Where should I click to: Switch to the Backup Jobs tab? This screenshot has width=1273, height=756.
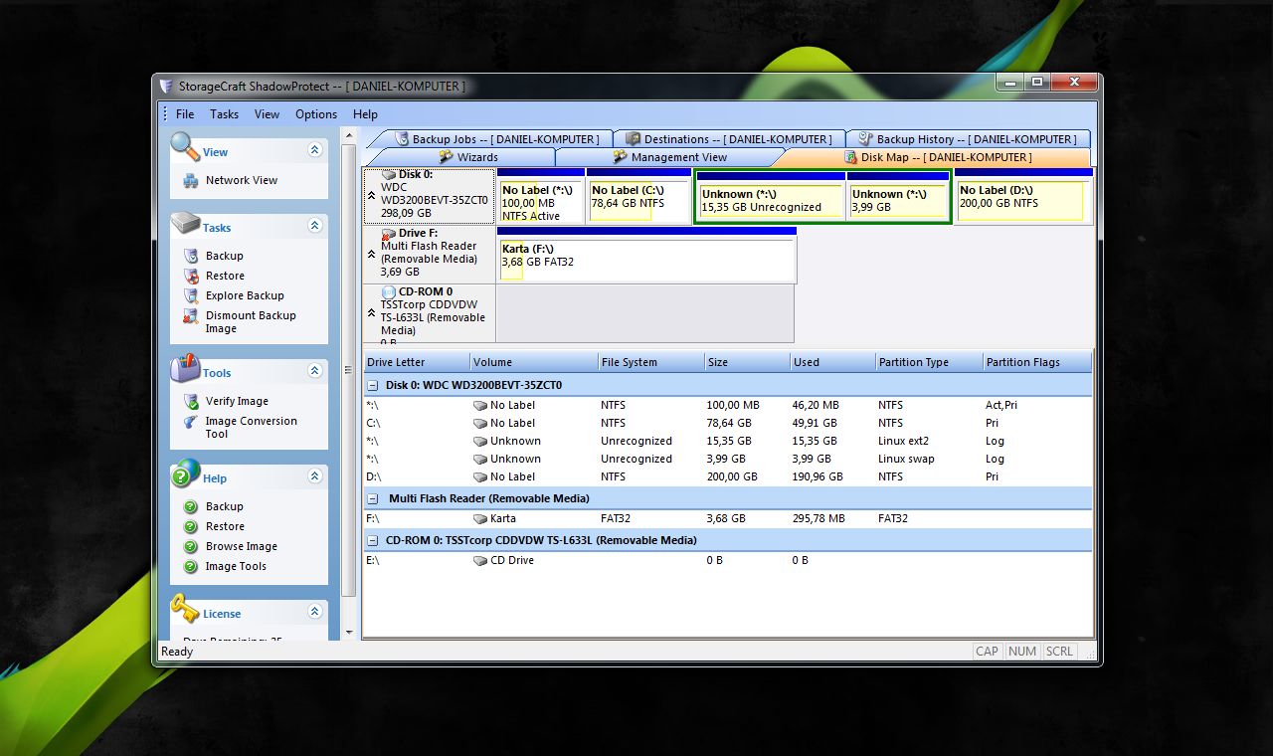click(x=496, y=139)
